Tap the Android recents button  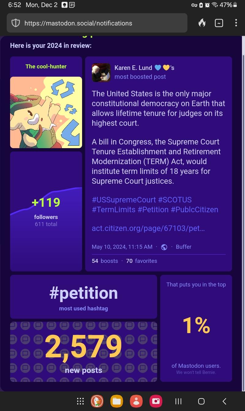tap(178, 401)
